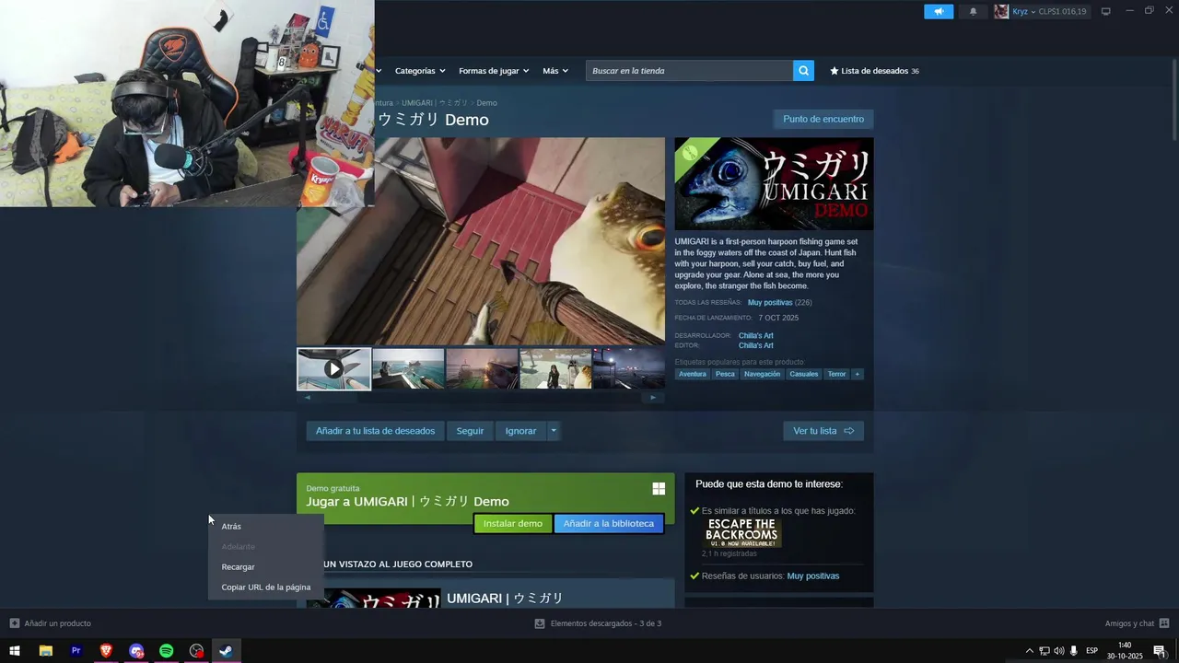Open Spotify from the taskbar
Viewport: 1179px width, 663px height.
coord(166,651)
